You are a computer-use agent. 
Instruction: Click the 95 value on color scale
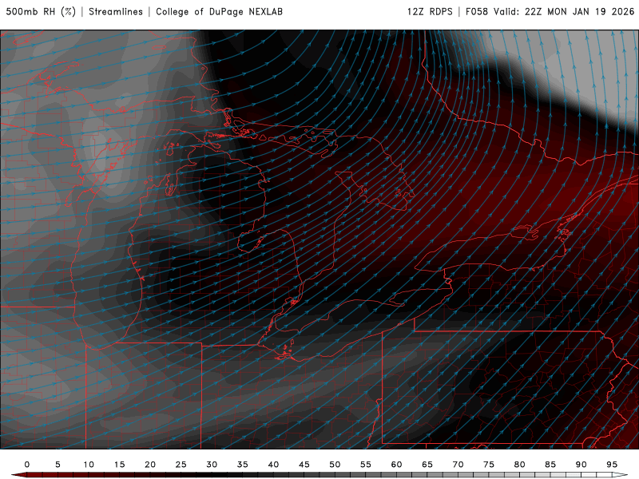(x=612, y=465)
